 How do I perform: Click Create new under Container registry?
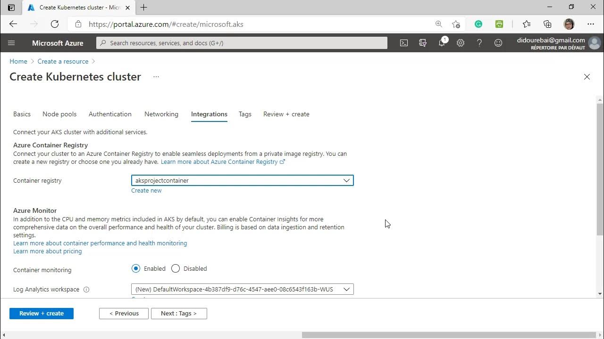146,191
